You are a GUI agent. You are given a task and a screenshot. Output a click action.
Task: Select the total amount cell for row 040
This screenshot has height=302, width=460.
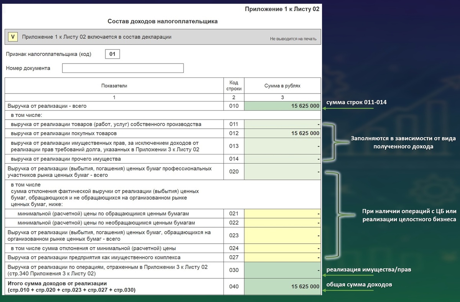(x=282, y=286)
